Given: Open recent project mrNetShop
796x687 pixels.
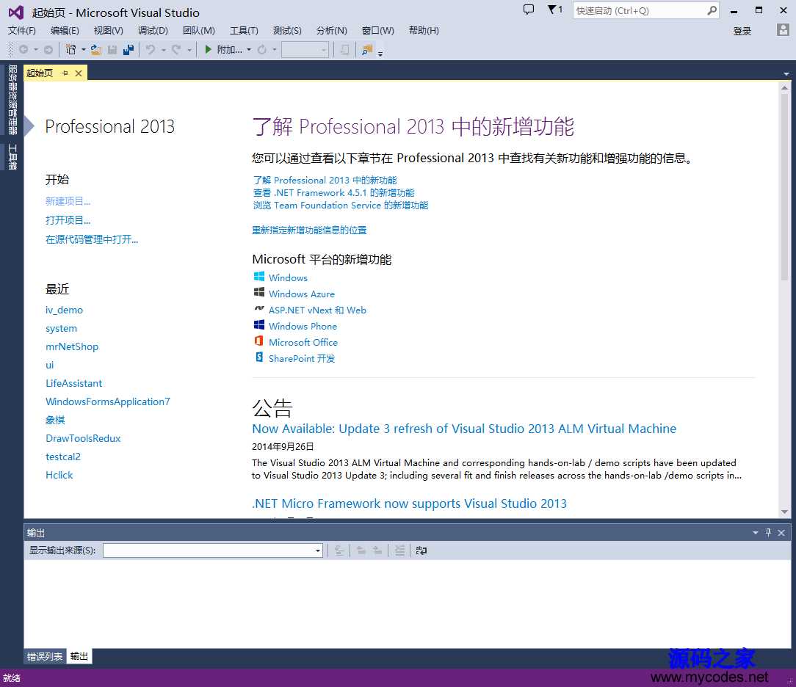Looking at the screenshot, I should [72, 346].
